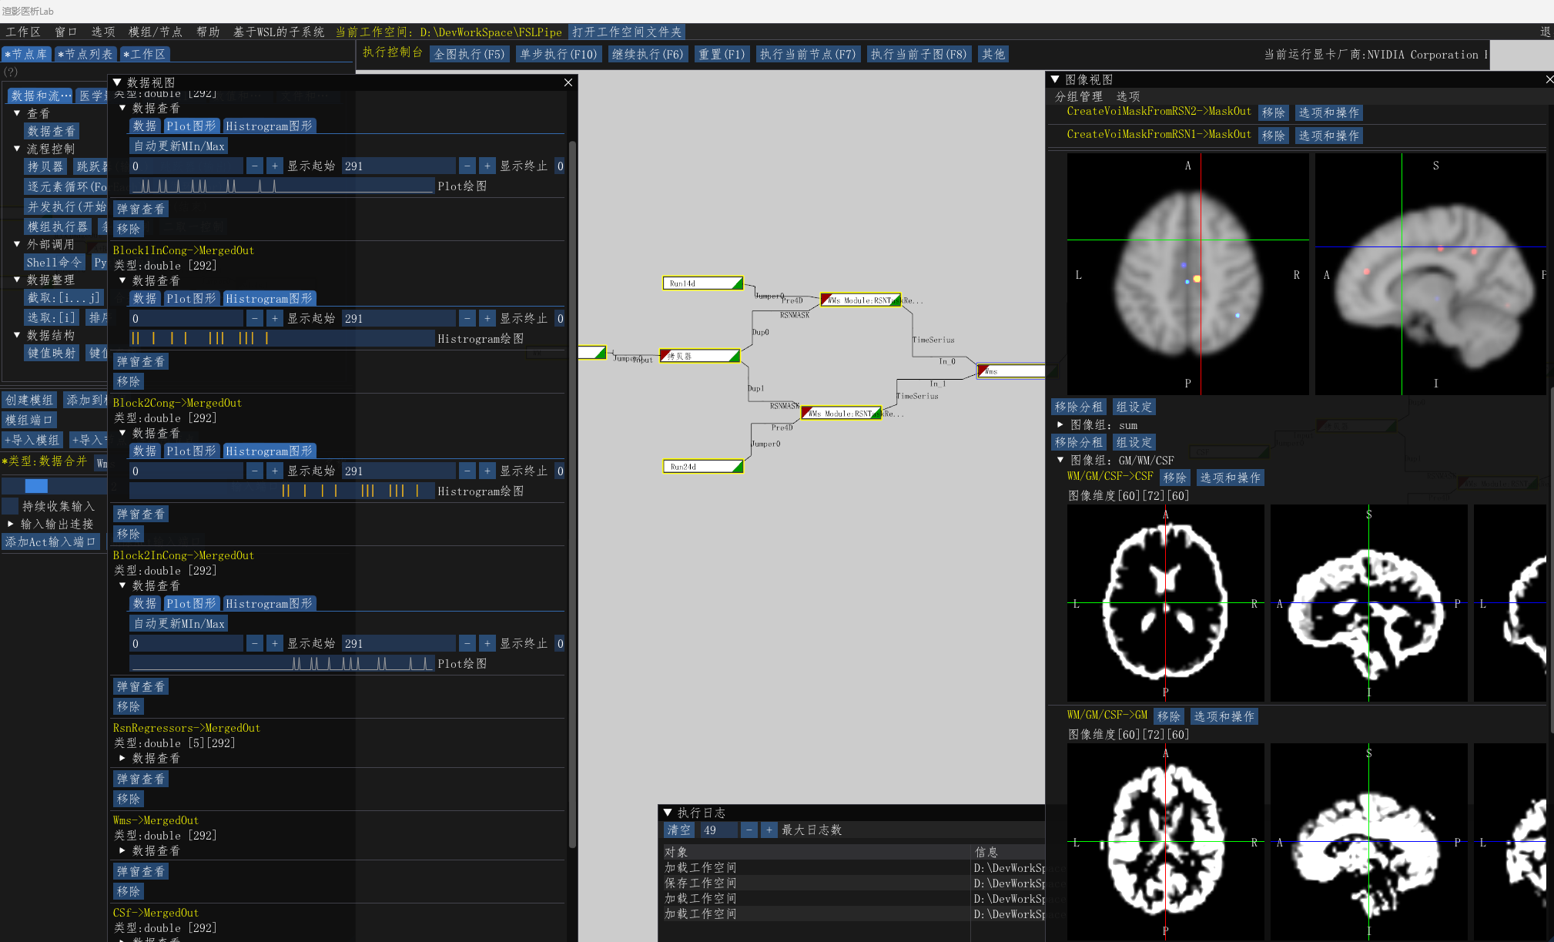Click the Run14d node in the graph
The height and width of the screenshot is (942, 1554).
702,283
